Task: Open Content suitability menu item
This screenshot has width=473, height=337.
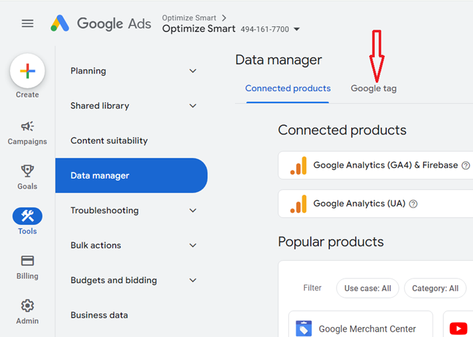Action: [x=109, y=141]
